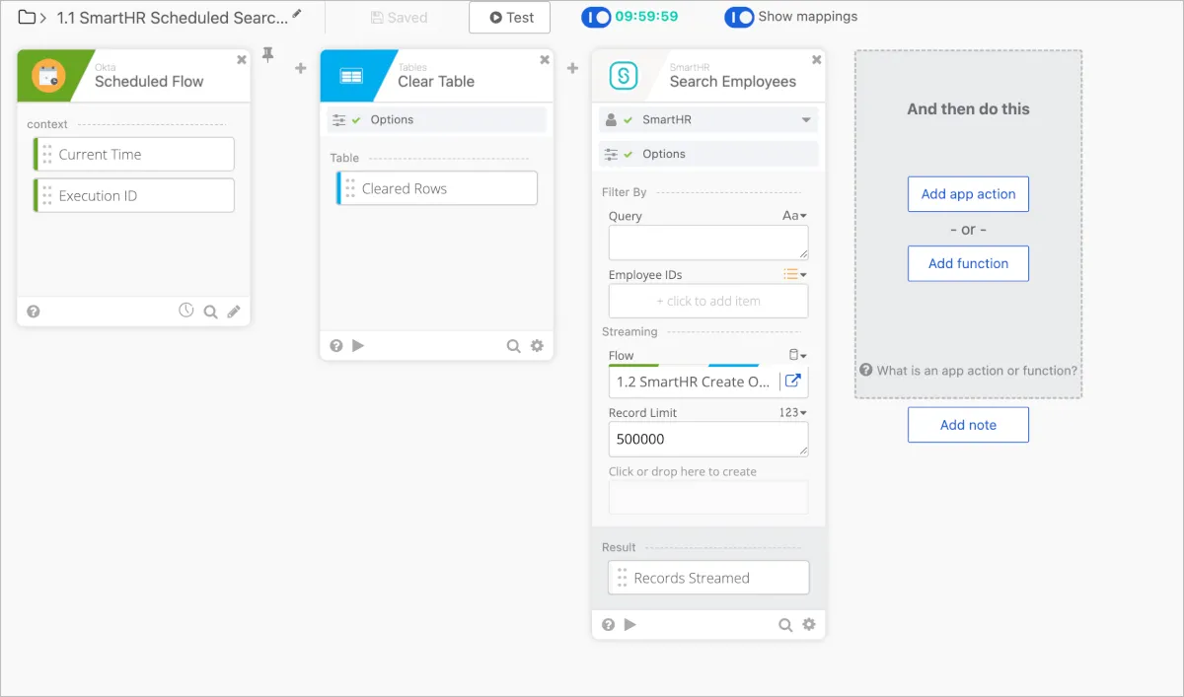Click the pin icon beside Scheduled Flow
Screen dimensions: 1184x697
[x=267, y=56]
